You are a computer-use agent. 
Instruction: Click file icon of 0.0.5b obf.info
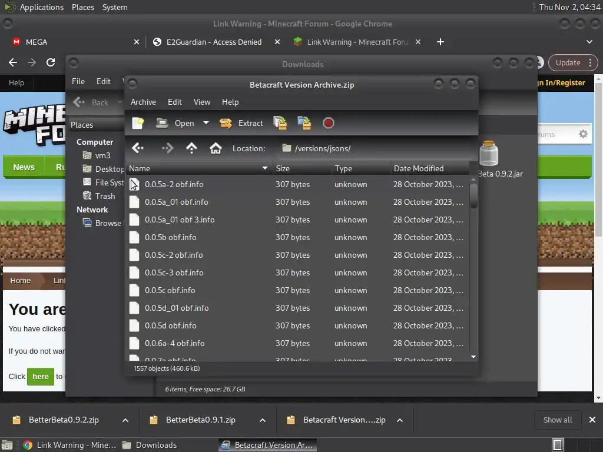coord(134,238)
